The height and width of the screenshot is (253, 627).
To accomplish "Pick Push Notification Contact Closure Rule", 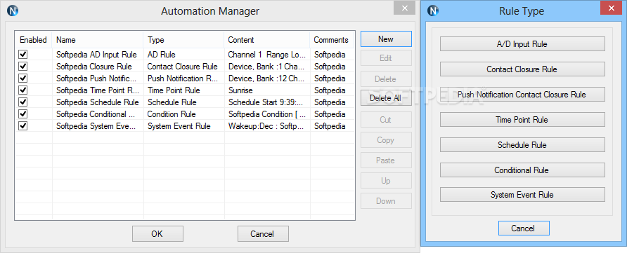I will (522, 95).
